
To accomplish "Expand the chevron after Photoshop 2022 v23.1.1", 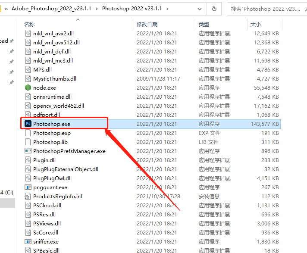I will pyautogui.click(x=167, y=9).
